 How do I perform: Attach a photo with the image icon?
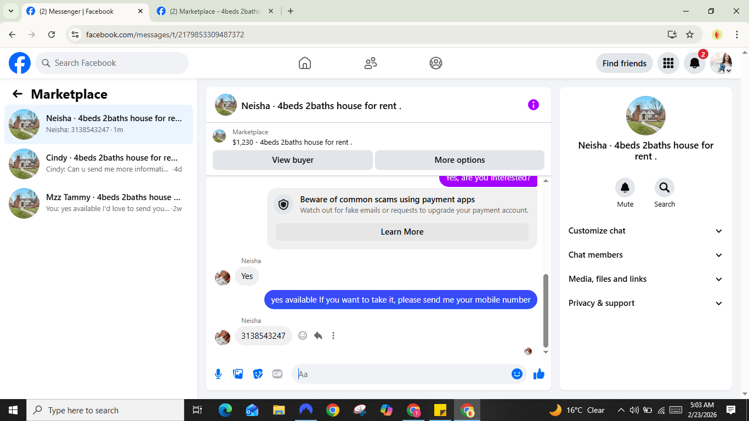pos(238,374)
